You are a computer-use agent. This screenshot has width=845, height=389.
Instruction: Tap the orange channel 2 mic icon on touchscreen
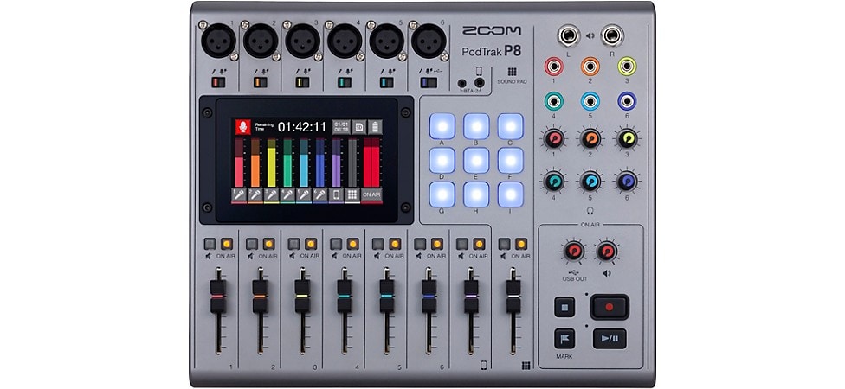coord(255,194)
